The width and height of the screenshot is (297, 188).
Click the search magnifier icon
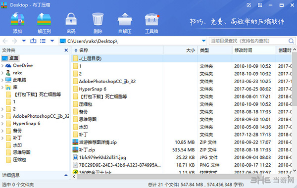[x=291, y=41]
